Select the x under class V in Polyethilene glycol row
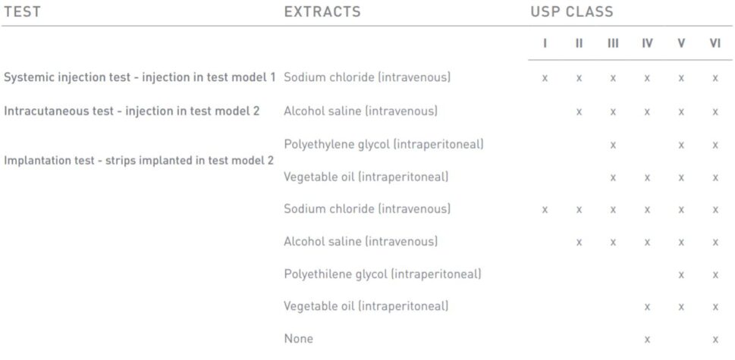This screenshot has height=360, width=735. pos(681,274)
